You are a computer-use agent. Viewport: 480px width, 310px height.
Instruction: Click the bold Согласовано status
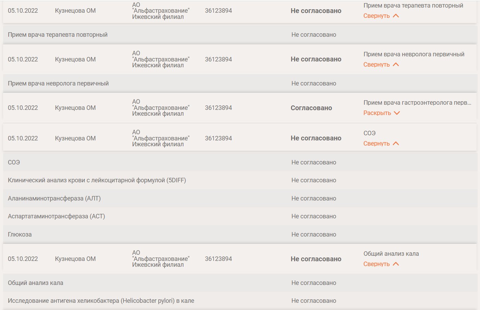point(311,108)
